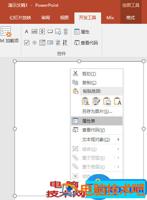
Task: Select the 开发工具 tab
Action: tap(88, 18)
